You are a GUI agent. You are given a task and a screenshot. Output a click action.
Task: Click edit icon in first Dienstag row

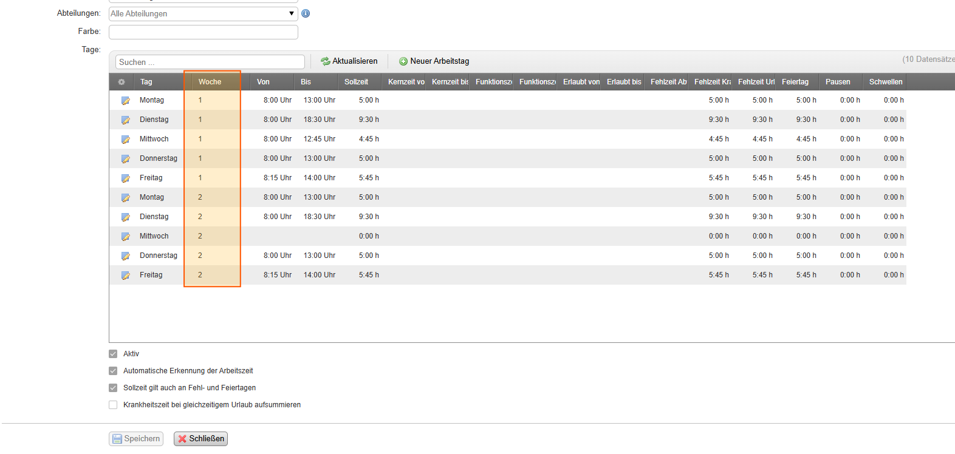pos(126,120)
